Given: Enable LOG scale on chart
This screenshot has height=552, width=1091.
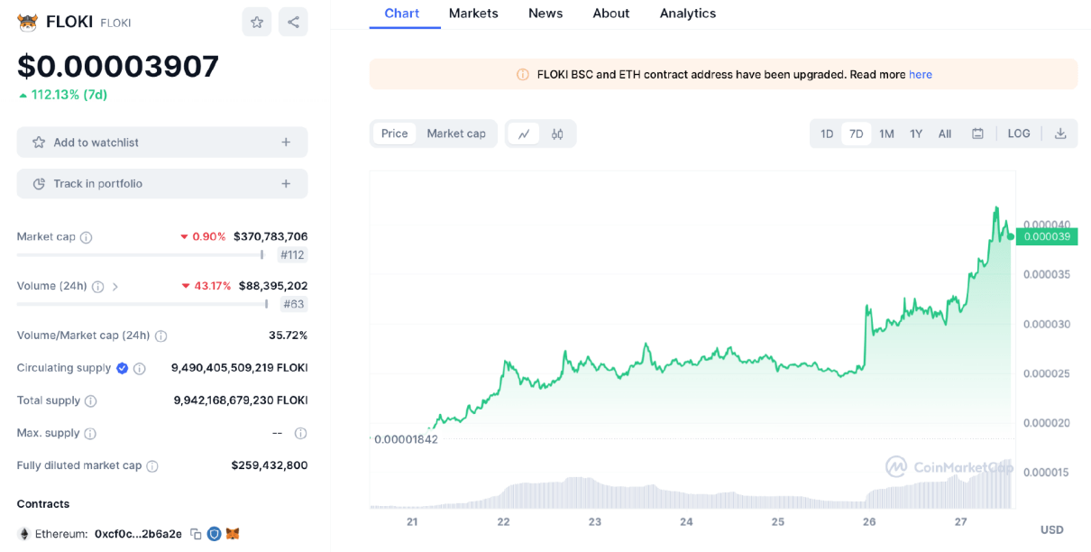Looking at the screenshot, I should click(x=1019, y=133).
